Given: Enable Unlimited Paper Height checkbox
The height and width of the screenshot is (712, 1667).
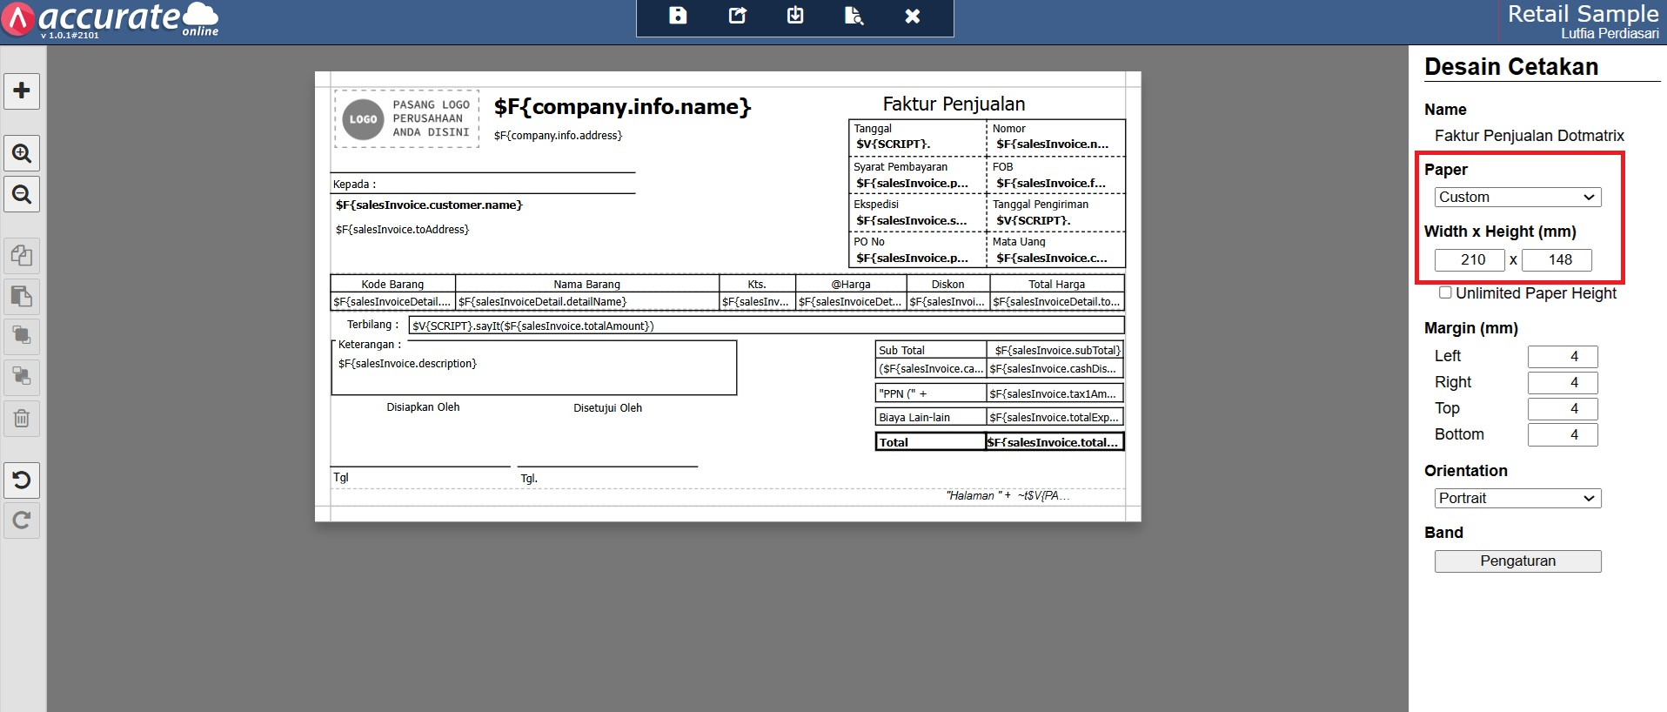Looking at the screenshot, I should coord(1445,292).
